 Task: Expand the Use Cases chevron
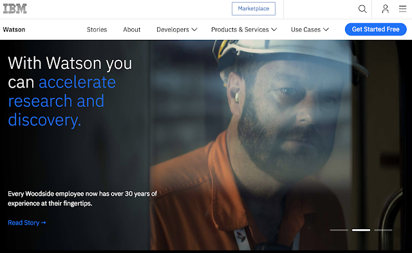pos(326,30)
